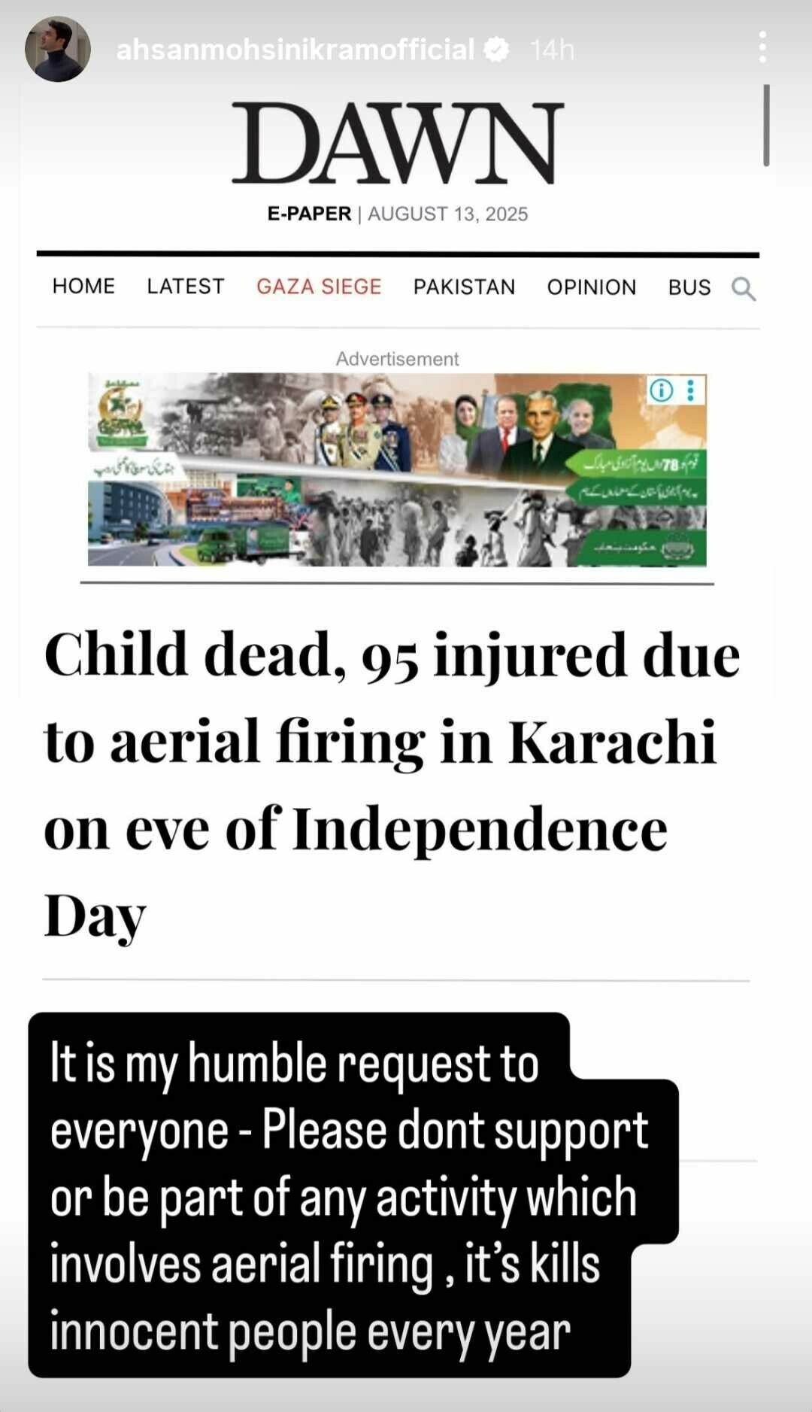The image size is (812, 1412).
Task: Go to the PAKISTAN section
Action: coord(464,287)
